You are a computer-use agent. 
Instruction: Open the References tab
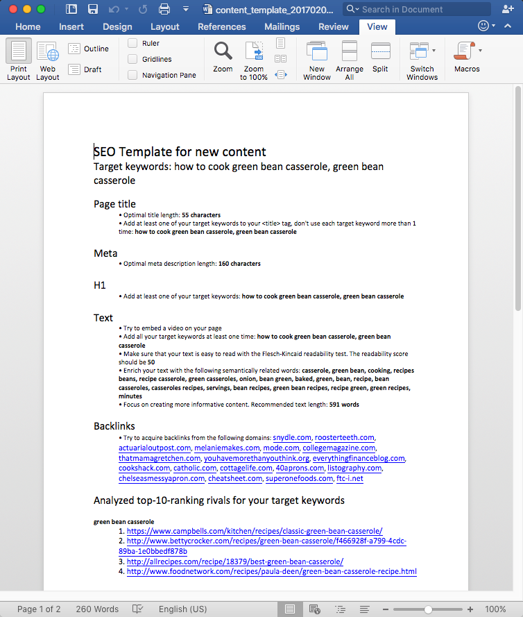(222, 27)
